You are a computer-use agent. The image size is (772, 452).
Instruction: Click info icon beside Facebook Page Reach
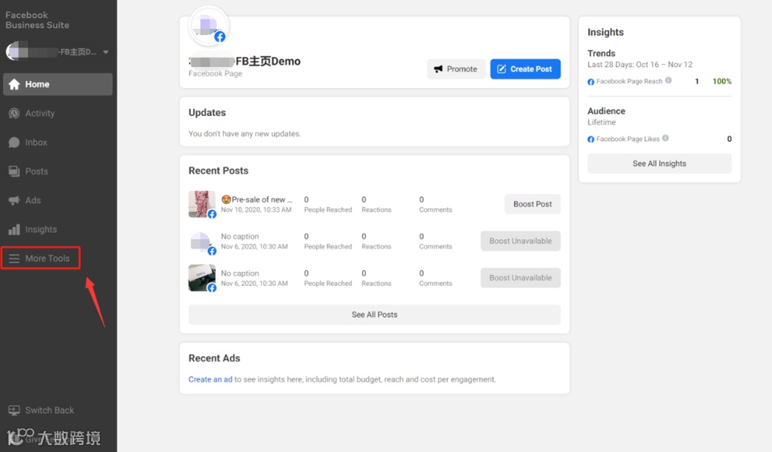668,80
